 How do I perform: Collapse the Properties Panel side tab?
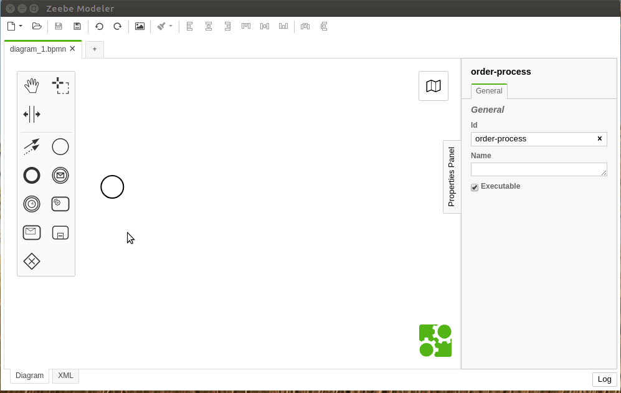coord(452,177)
